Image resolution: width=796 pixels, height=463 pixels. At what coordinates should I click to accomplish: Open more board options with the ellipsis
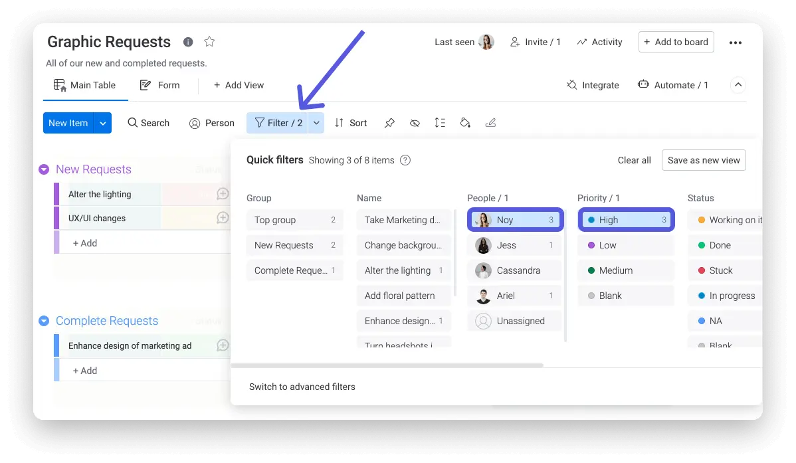[x=736, y=42]
